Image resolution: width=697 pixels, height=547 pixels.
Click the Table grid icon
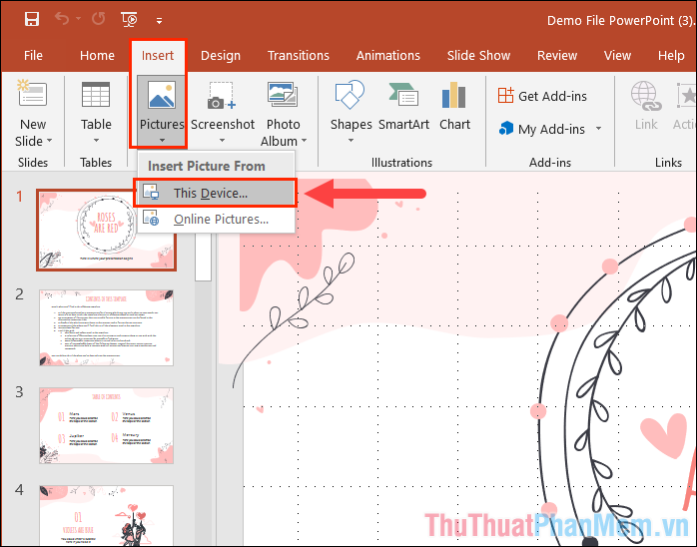point(96,94)
